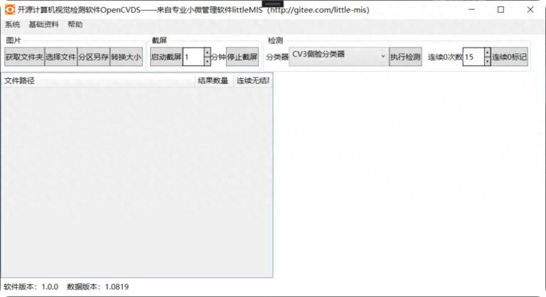Click the 结果数量 column header
The width and height of the screenshot is (546, 297).
pos(213,81)
